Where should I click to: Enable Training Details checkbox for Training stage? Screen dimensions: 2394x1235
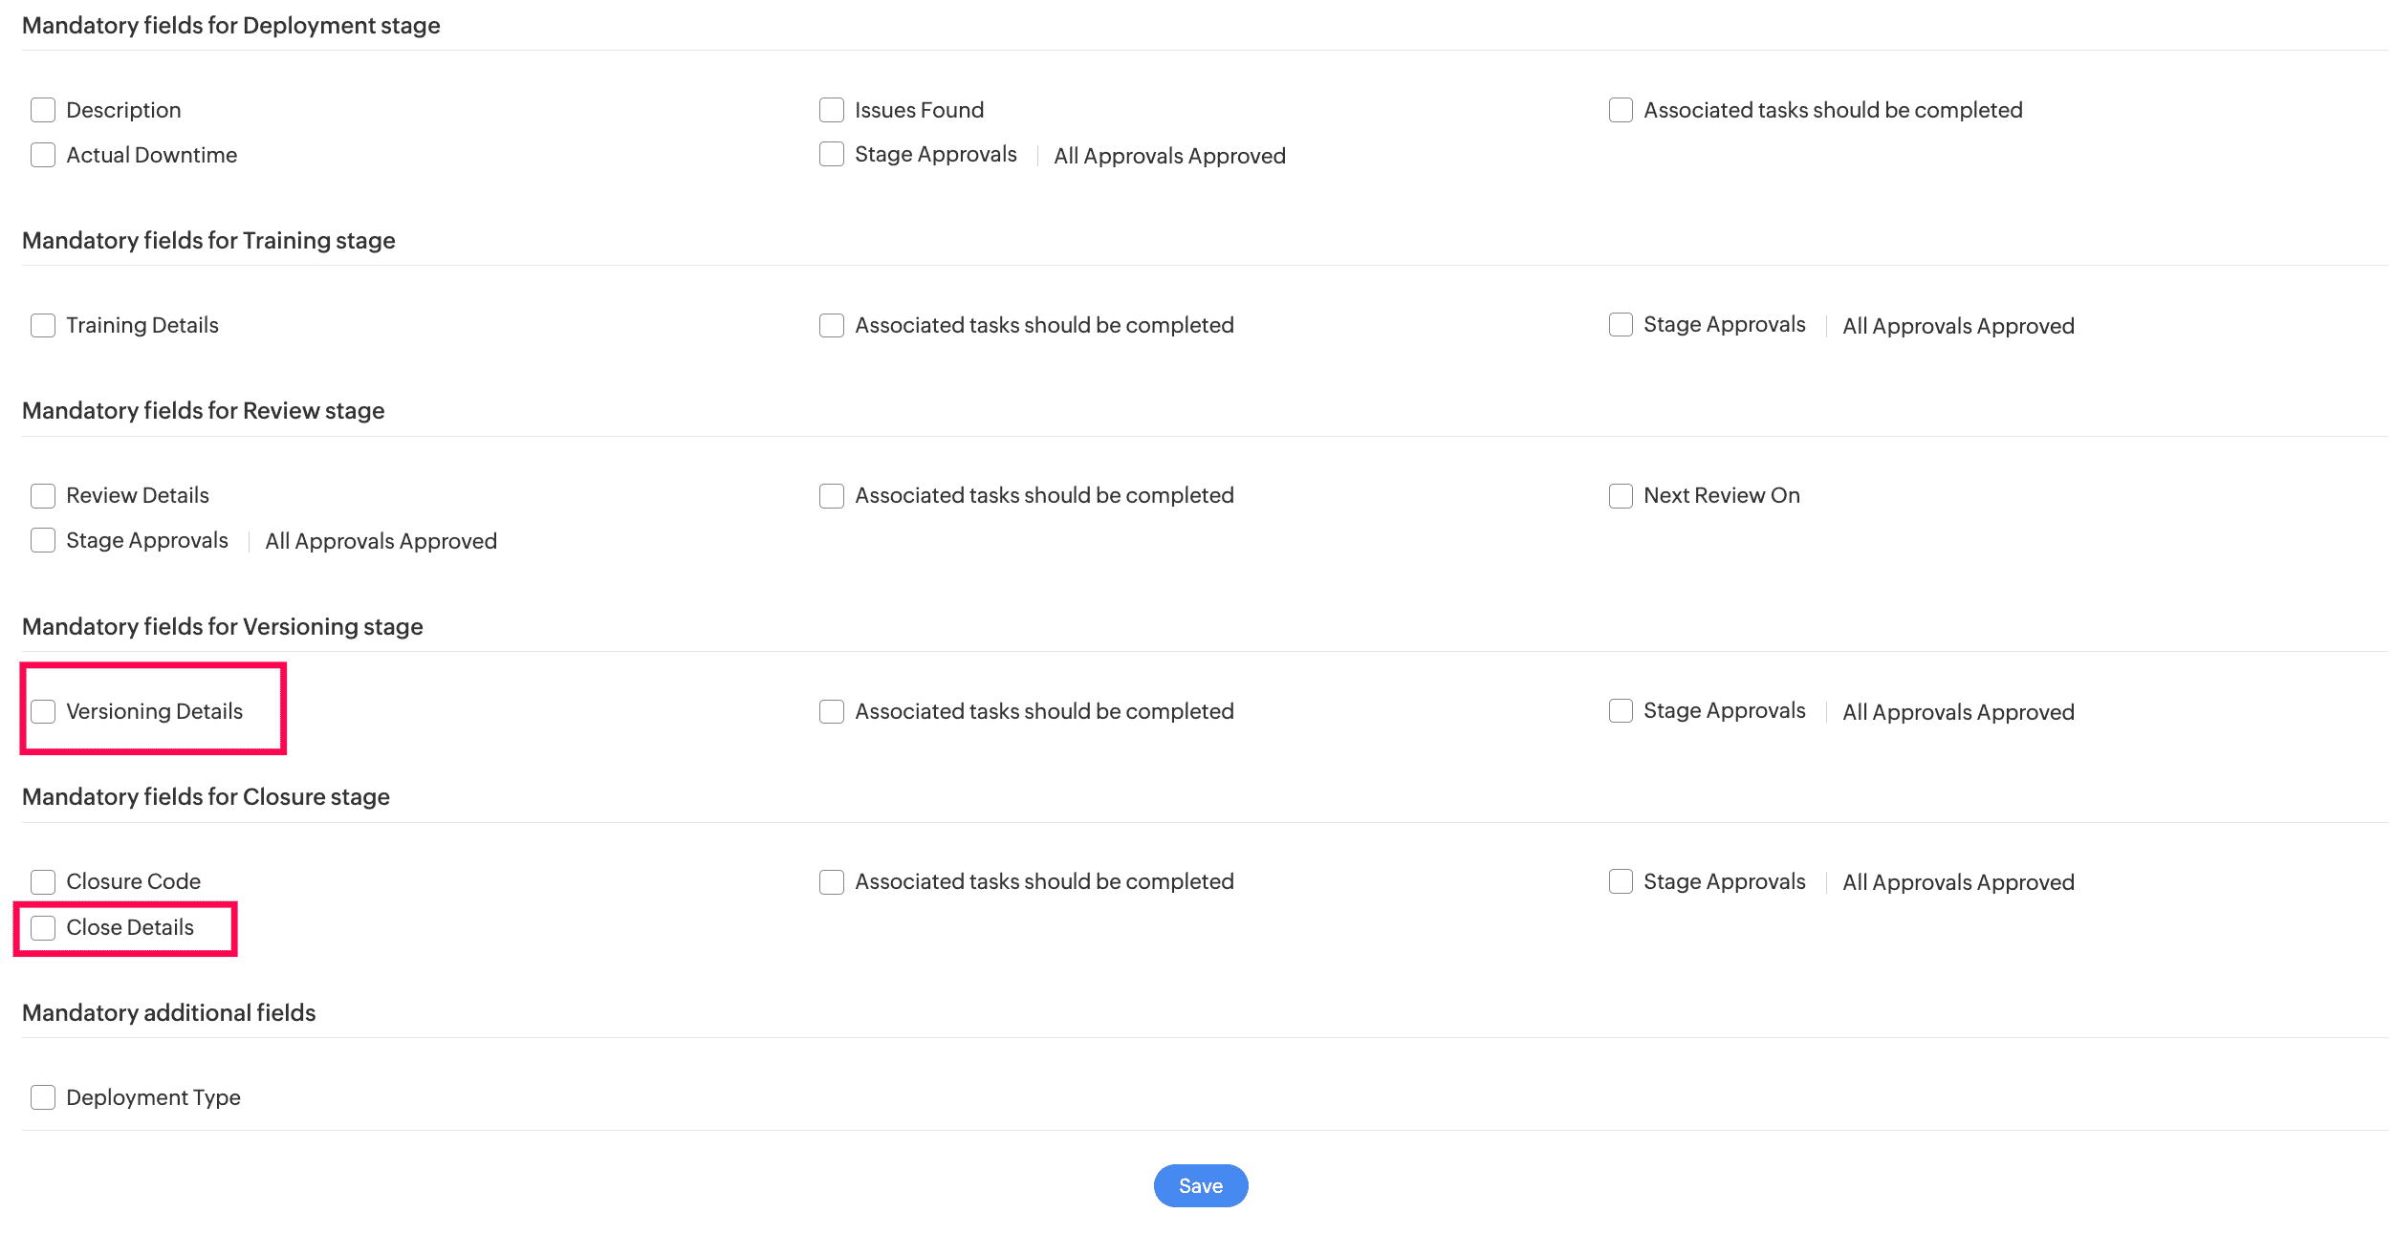(41, 324)
